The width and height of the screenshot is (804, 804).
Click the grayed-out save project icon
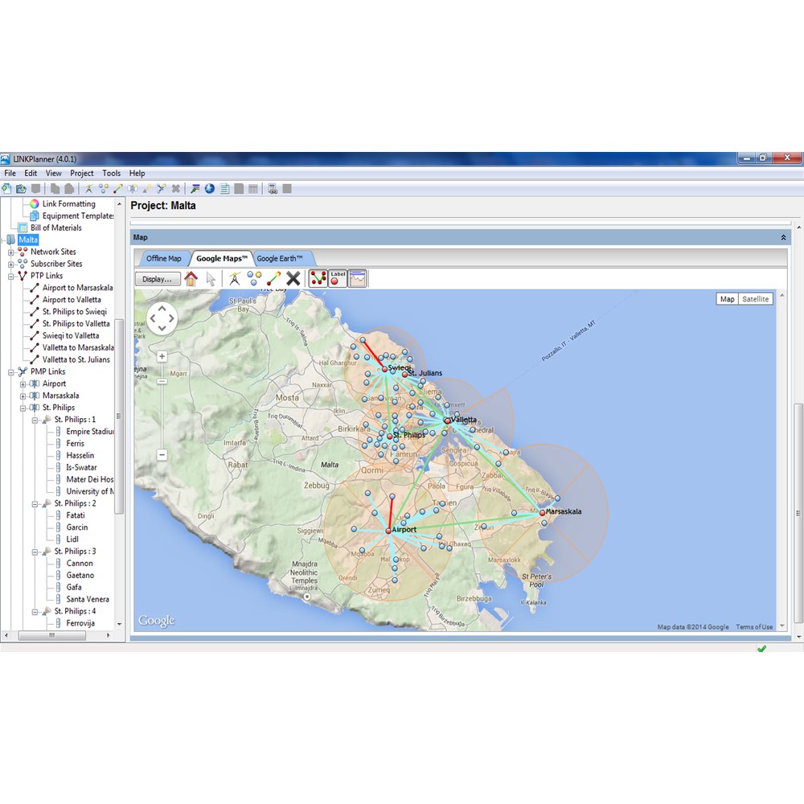click(35, 189)
